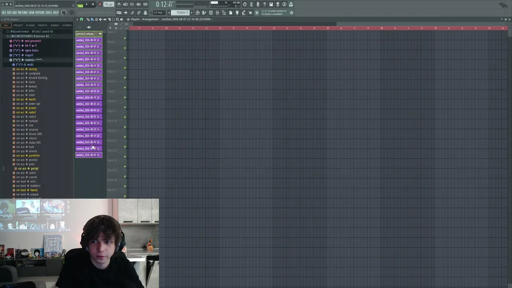This screenshot has width=512, height=288.
Task: Open the Piano roll icon
Action: pos(204,13)
